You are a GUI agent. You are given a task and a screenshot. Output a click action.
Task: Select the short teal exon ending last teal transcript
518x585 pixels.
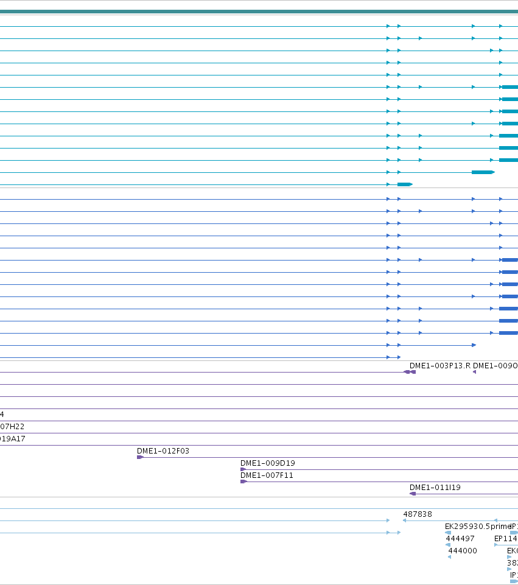click(405, 184)
